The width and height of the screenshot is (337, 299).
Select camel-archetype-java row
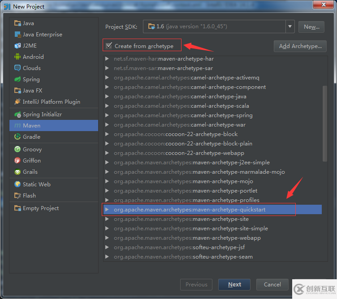pyautogui.click(x=212, y=97)
